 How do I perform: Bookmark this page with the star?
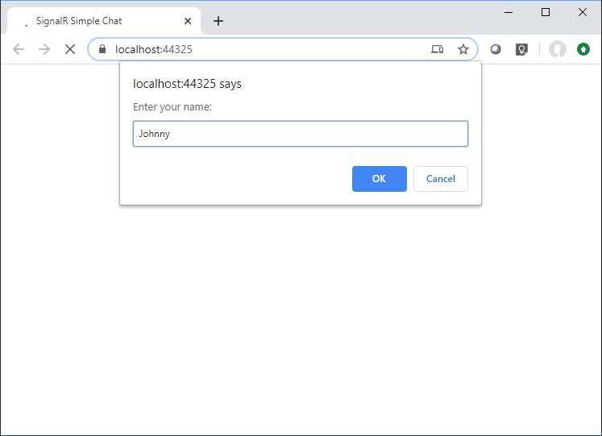[x=463, y=49]
